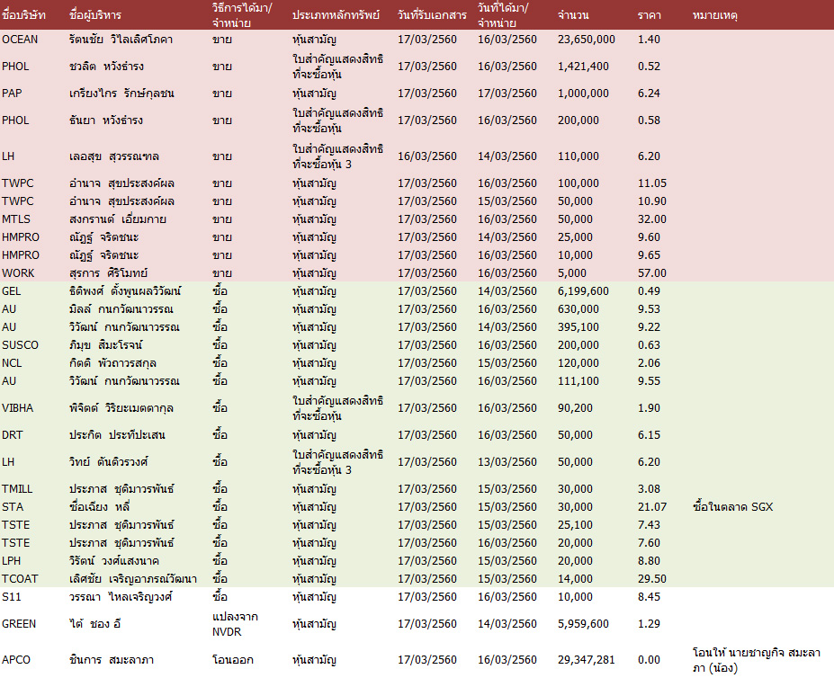Click executive name วิรัตน์ วงศ์แสงนาค
This screenshot has height=678, width=834.
tap(114, 561)
